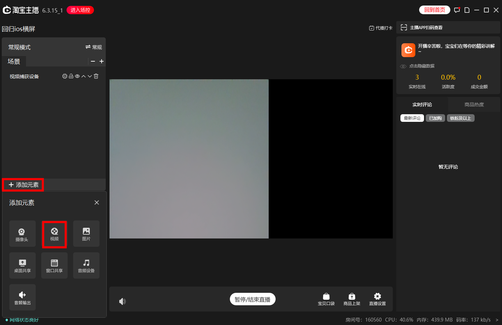The width and height of the screenshot is (502, 325).
Task: Click 内存: 439.9 MB readout
Action: pyautogui.click(x=435, y=320)
